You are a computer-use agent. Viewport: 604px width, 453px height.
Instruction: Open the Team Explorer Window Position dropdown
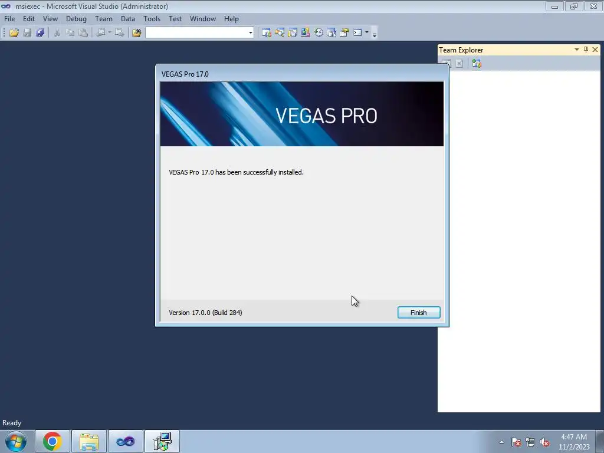577,50
